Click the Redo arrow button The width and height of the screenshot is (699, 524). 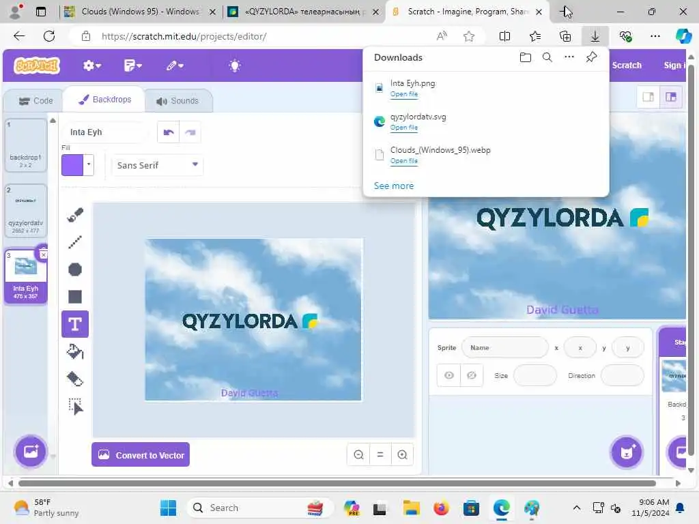190,132
